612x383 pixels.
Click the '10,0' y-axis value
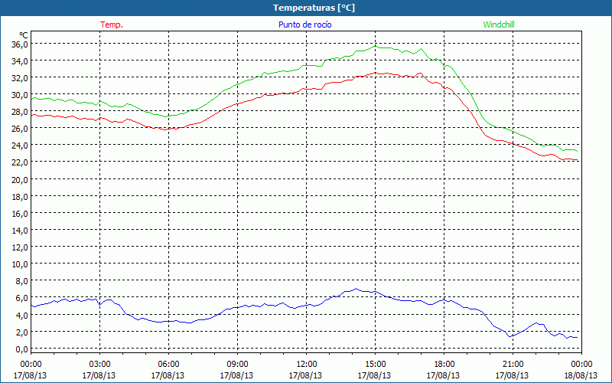(x=20, y=264)
